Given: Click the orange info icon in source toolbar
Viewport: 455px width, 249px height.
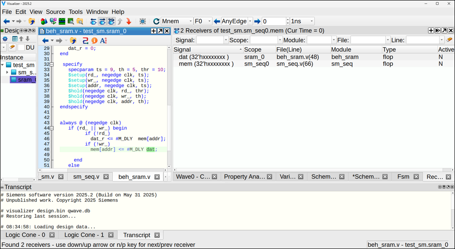Looking at the screenshot, I should [x=94, y=41].
